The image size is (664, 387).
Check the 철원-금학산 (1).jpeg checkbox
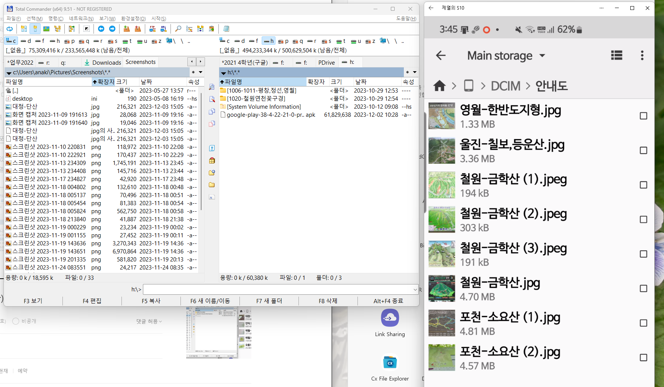pos(644,185)
